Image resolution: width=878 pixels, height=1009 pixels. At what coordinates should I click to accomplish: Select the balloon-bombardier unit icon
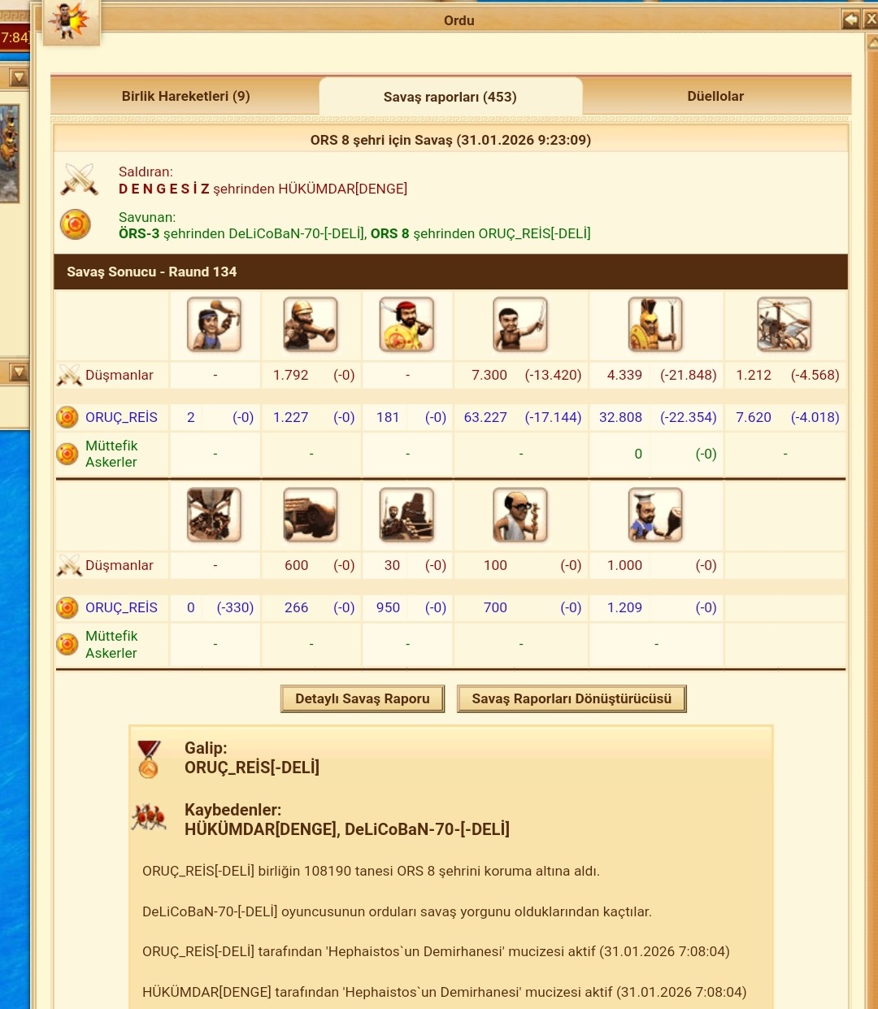tap(215, 515)
